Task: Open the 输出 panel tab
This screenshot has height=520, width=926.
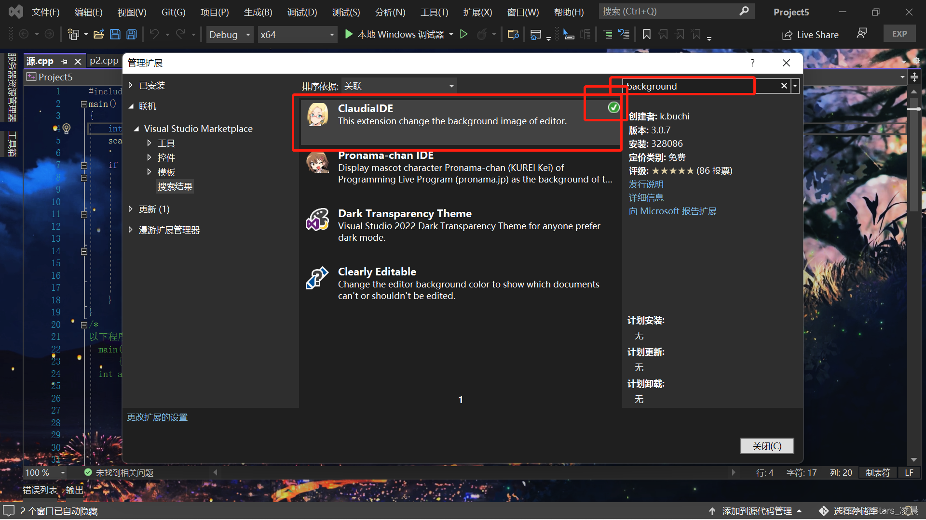Action: (74, 490)
